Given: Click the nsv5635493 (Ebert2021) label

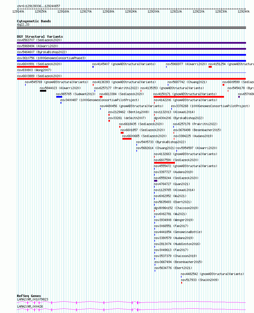Looking at the screenshot, I should tap(173, 202).
